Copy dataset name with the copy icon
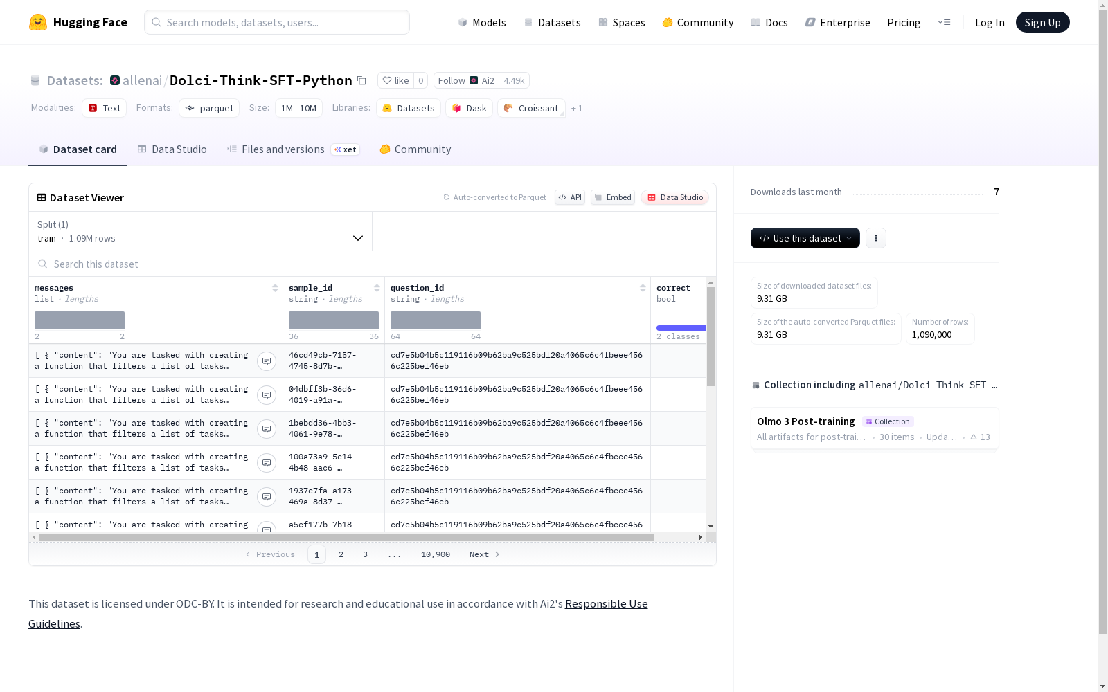 tap(361, 80)
